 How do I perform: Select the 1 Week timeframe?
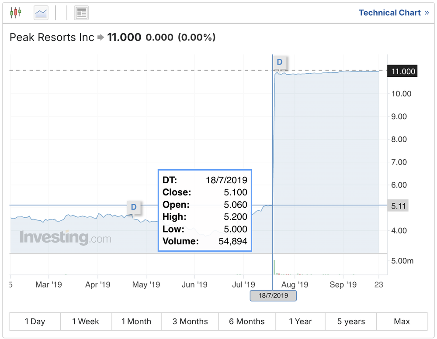86,322
